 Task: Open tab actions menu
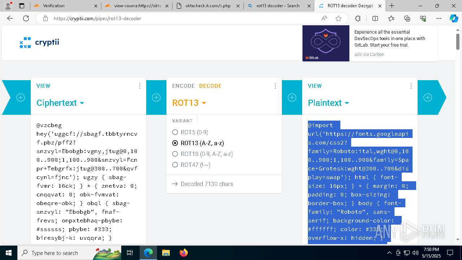click(22, 6)
